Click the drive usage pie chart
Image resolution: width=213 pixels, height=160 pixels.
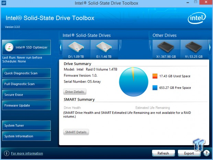click(x=134, y=82)
